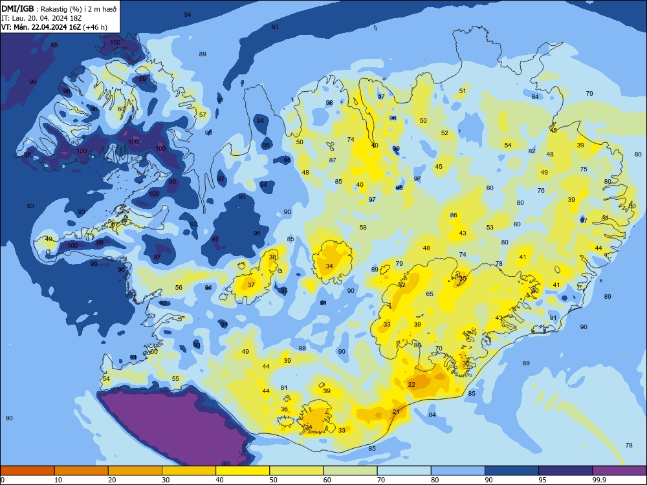647x485 pixels.
Task: Select the orange 10–20 legend swatch
Action: coord(82,471)
